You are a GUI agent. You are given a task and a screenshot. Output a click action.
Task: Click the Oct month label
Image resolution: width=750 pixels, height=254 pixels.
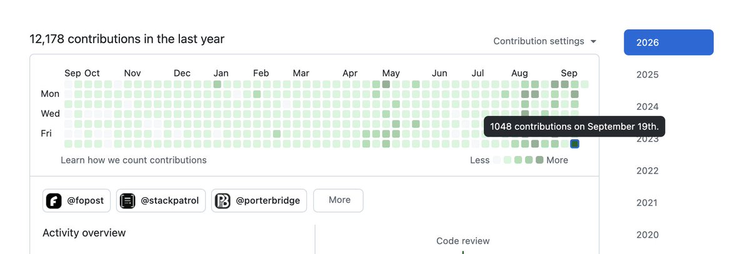tap(92, 73)
